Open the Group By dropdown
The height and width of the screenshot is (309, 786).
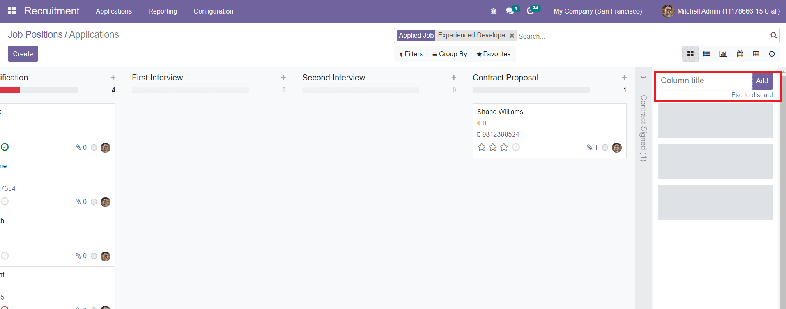point(450,54)
